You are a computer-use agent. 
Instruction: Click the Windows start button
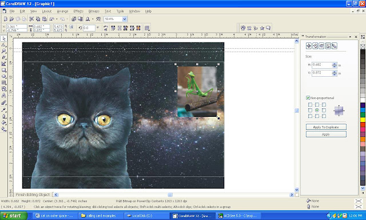click(x=14, y=215)
